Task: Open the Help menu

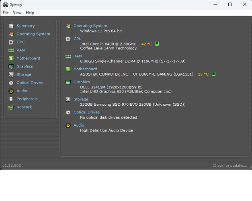Action: click(30, 13)
